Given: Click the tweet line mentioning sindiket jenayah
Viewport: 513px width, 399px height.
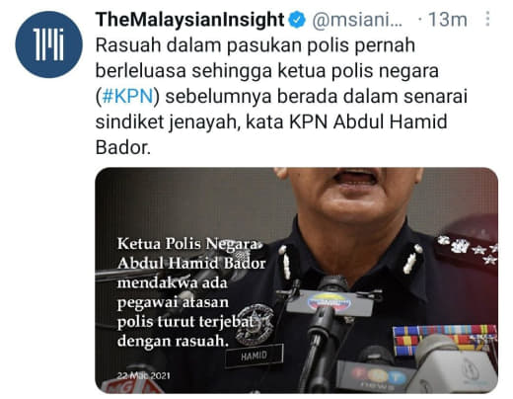Looking at the screenshot, I should point(271,122).
